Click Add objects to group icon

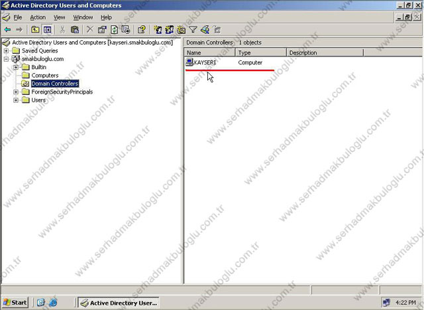(217, 29)
